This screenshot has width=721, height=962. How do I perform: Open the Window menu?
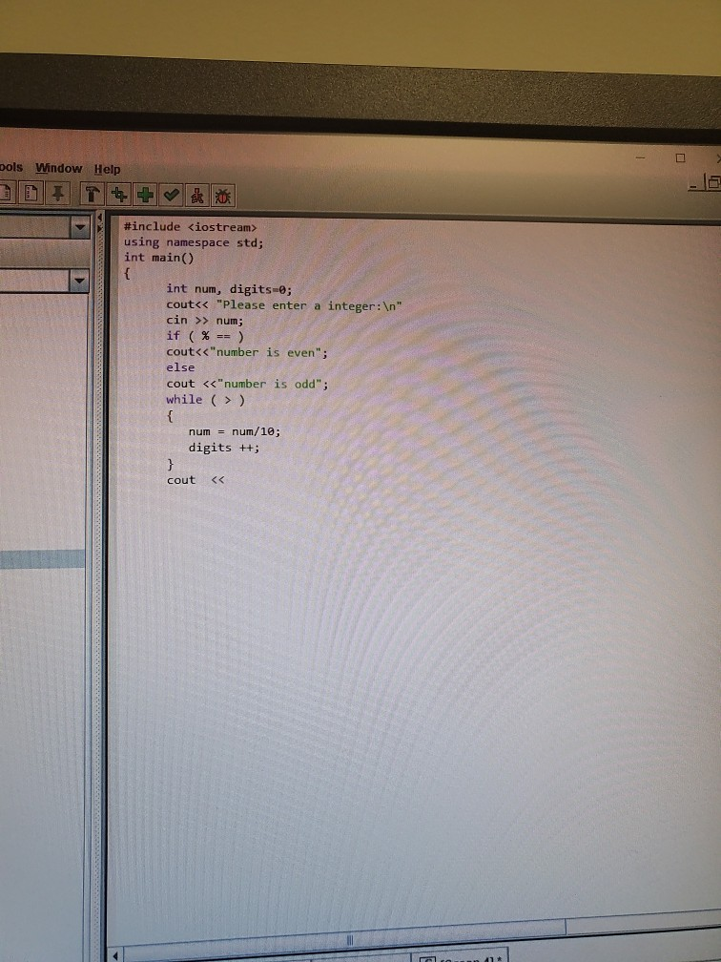pyautogui.click(x=59, y=168)
